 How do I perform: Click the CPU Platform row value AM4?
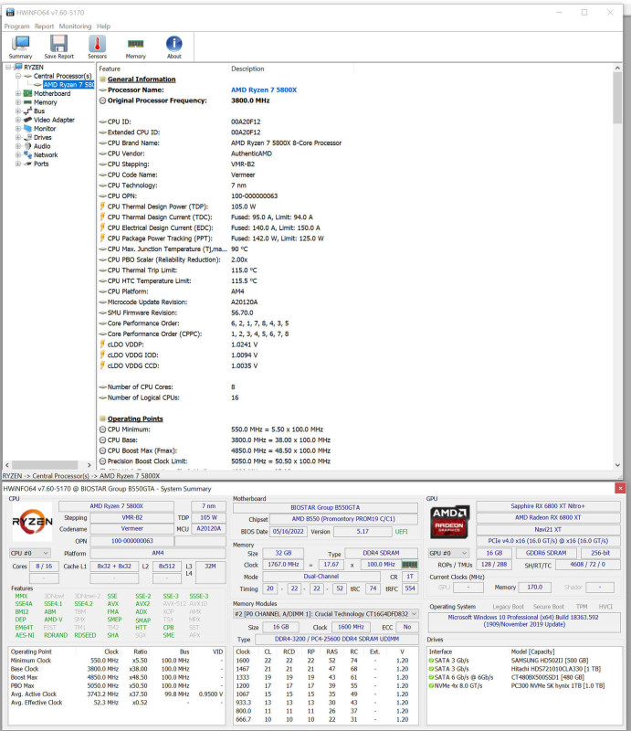pyautogui.click(x=237, y=291)
